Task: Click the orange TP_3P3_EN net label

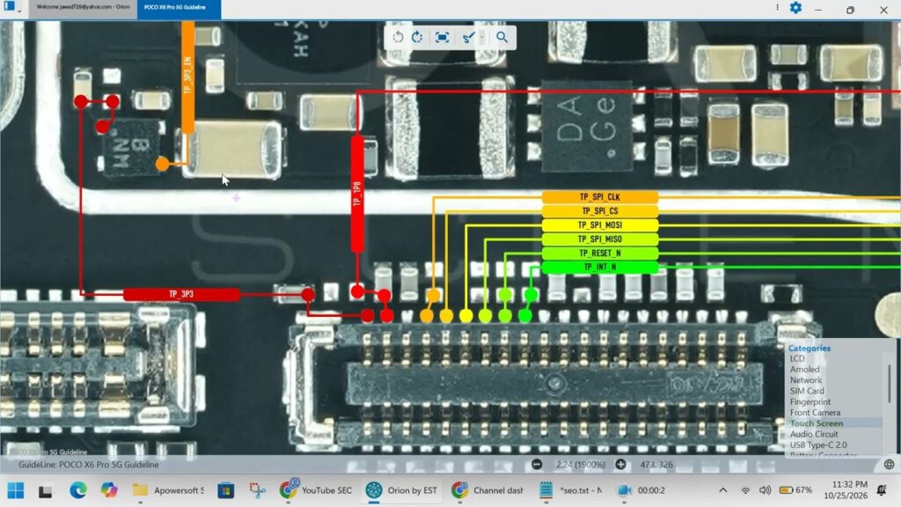Action: (x=187, y=76)
